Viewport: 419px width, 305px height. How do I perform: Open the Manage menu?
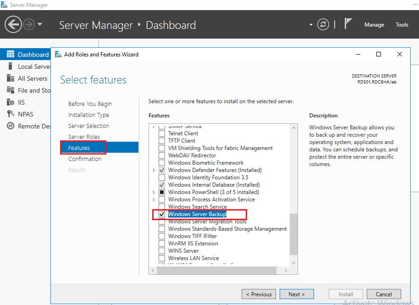tap(374, 25)
